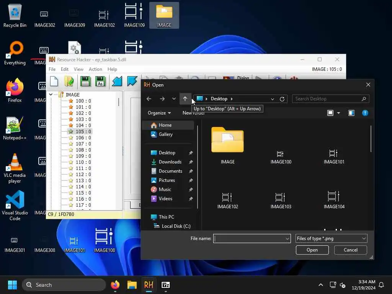Expand the address bar history dropdown

pyautogui.click(x=273, y=99)
